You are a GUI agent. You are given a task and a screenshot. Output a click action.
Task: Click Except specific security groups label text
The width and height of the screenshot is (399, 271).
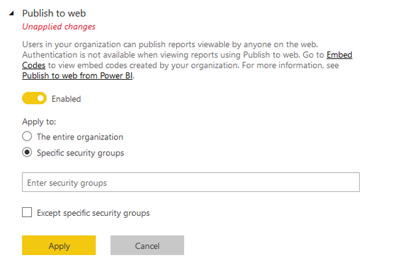93,213
